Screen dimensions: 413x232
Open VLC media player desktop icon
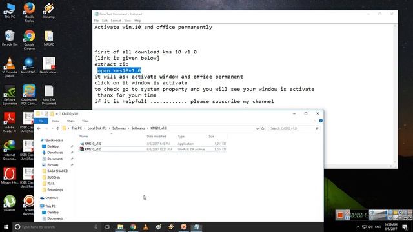click(10, 67)
